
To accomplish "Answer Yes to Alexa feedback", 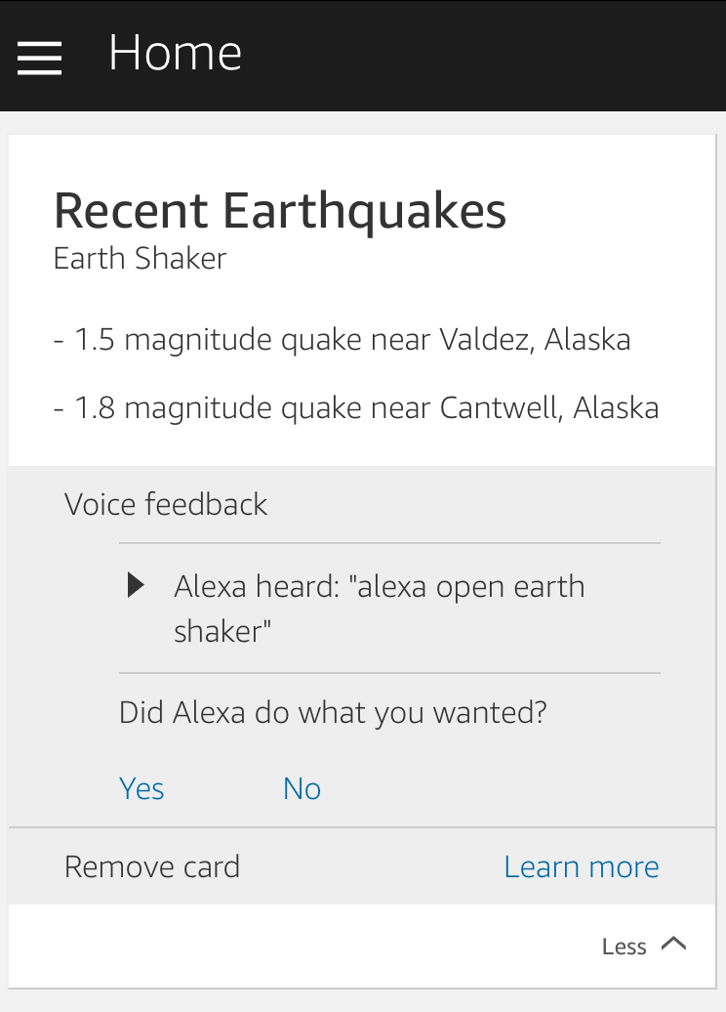I will 141,788.
